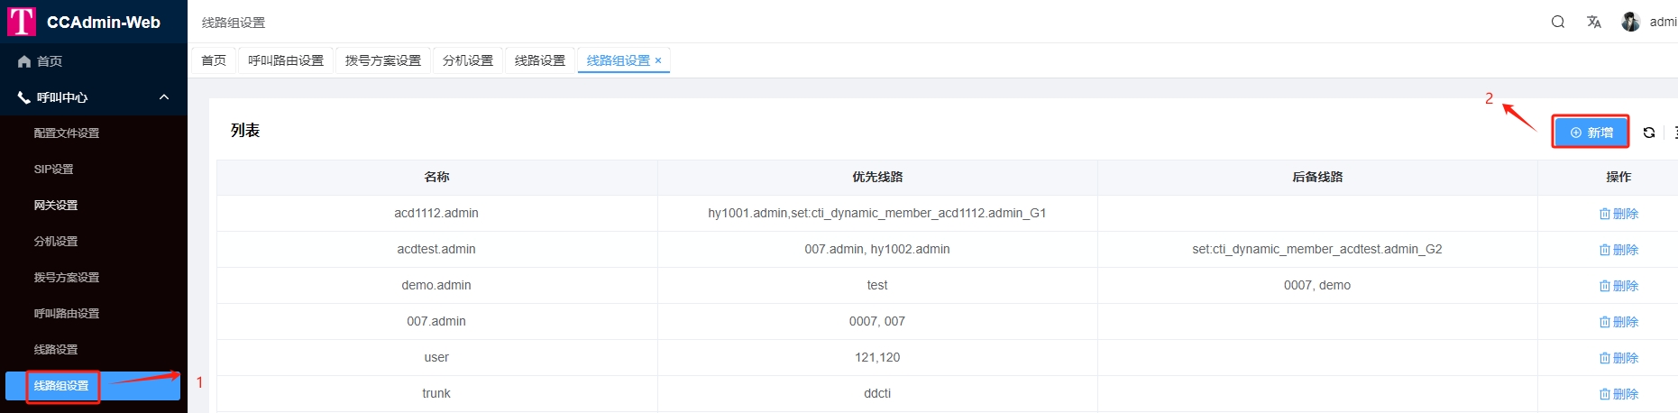Go to 拨号方案设置 tab
The width and height of the screenshot is (1678, 413).
coord(382,60)
